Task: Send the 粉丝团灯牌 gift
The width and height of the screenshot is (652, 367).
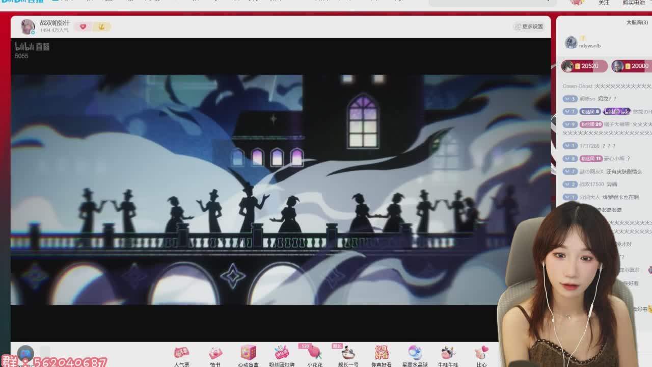Action: click(282, 356)
